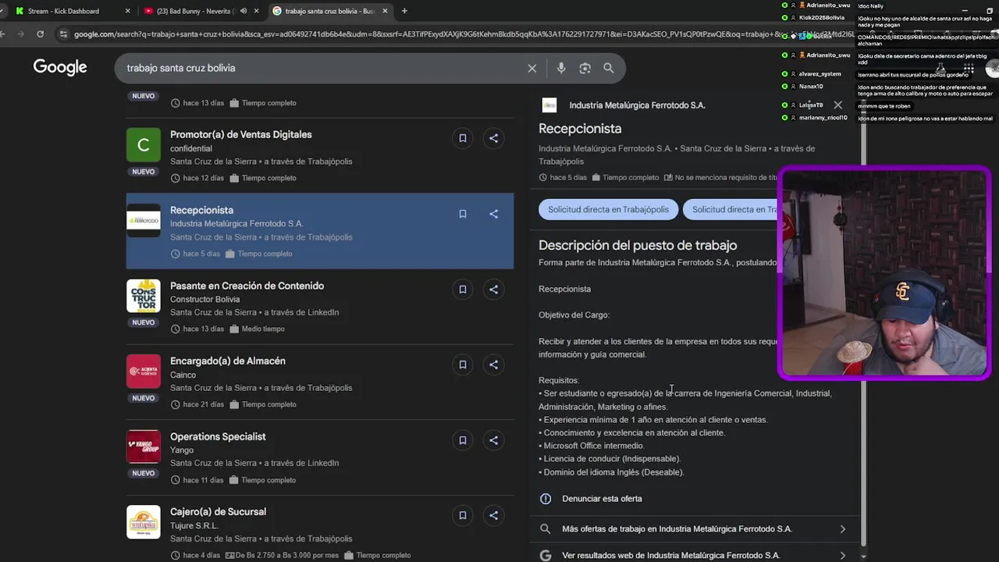Save the Promotor(a) de Ventas Digitales job
Image resolution: width=999 pixels, height=562 pixels.
click(463, 138)
